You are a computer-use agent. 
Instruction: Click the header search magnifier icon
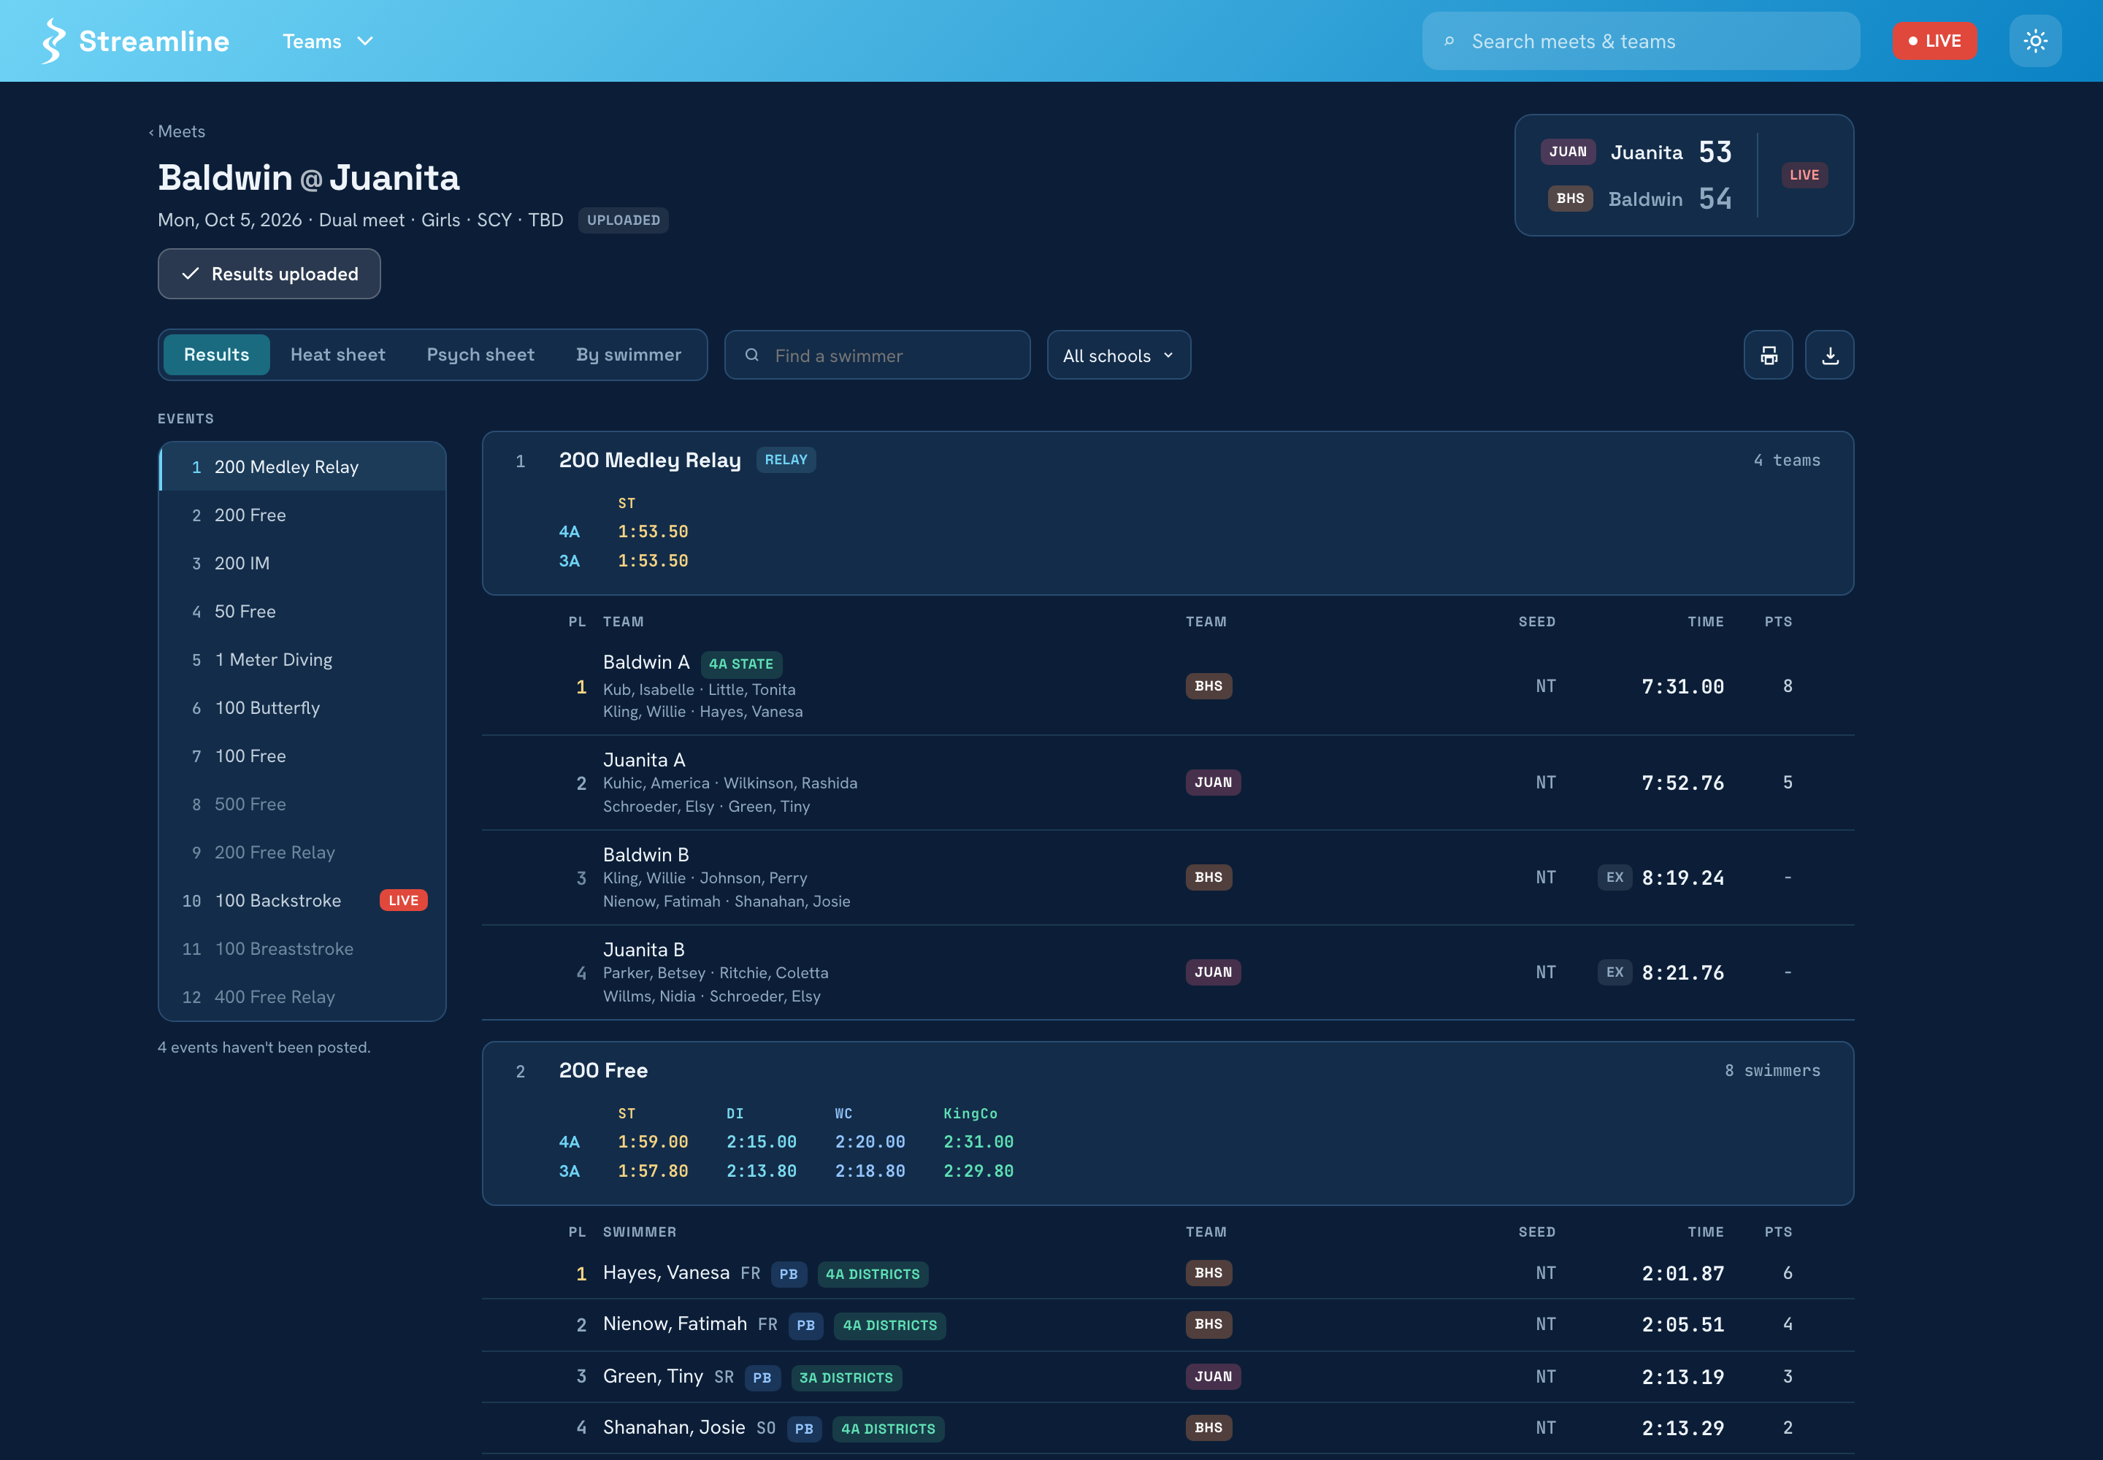click(1449, 41)
